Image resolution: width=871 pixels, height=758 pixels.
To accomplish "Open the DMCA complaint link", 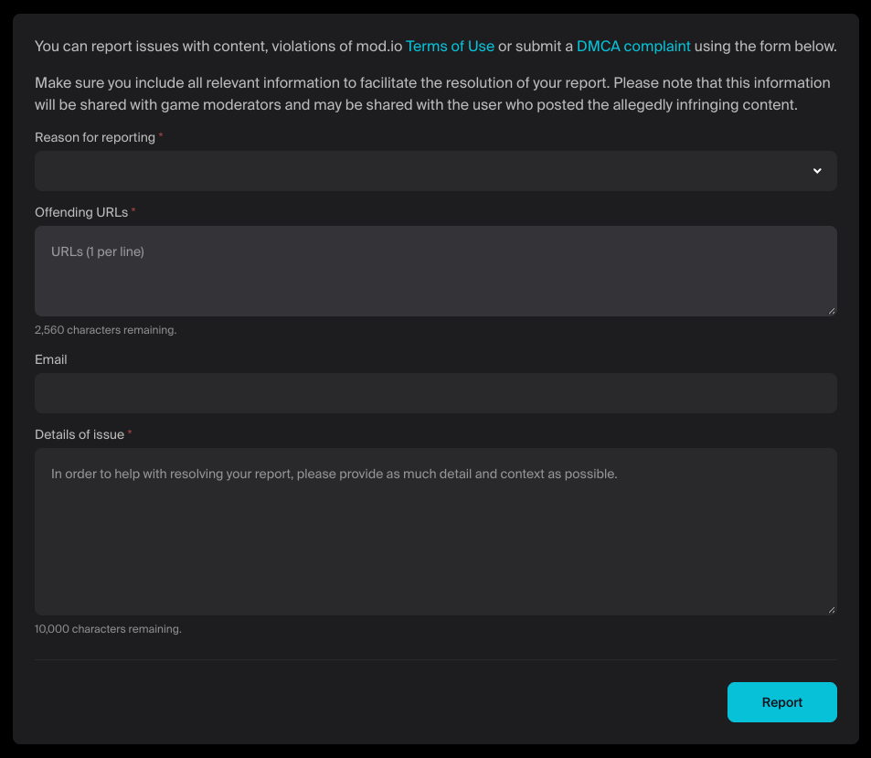I will click(633, 46).
